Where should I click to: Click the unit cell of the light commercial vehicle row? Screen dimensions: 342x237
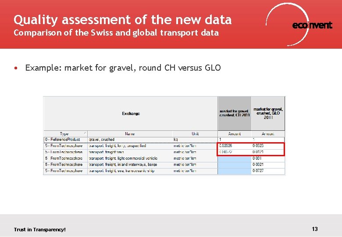point(195,158)
